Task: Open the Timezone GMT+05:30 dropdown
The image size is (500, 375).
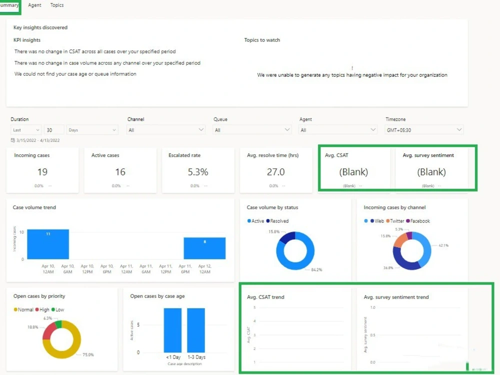Action: (424, 130)
